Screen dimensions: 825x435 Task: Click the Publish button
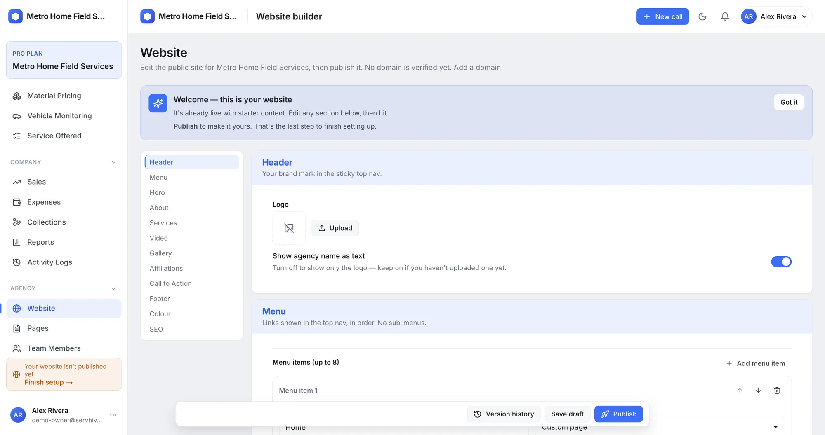click(618, 414)
